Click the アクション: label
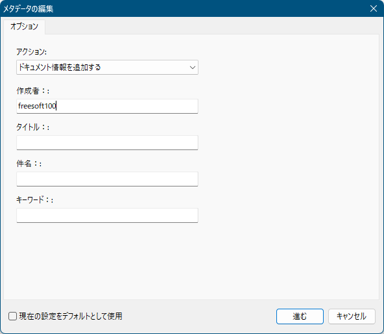 pos(31,52)
